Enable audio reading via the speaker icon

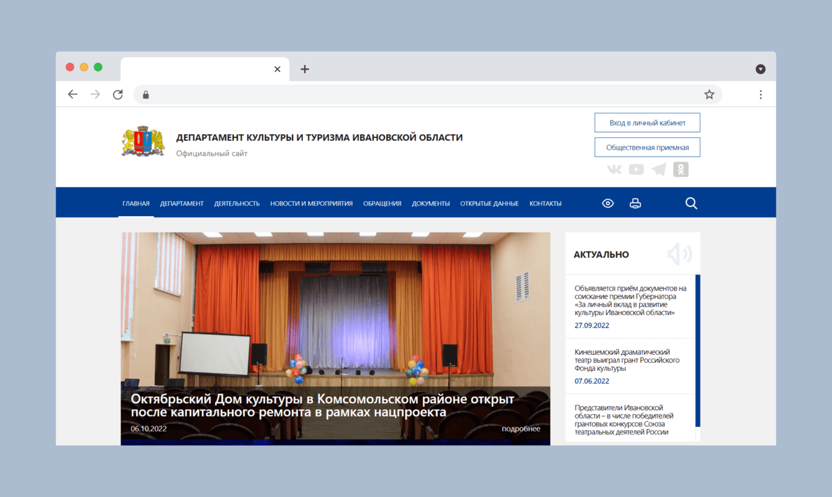pyautogui.click(x=680, y=253)
